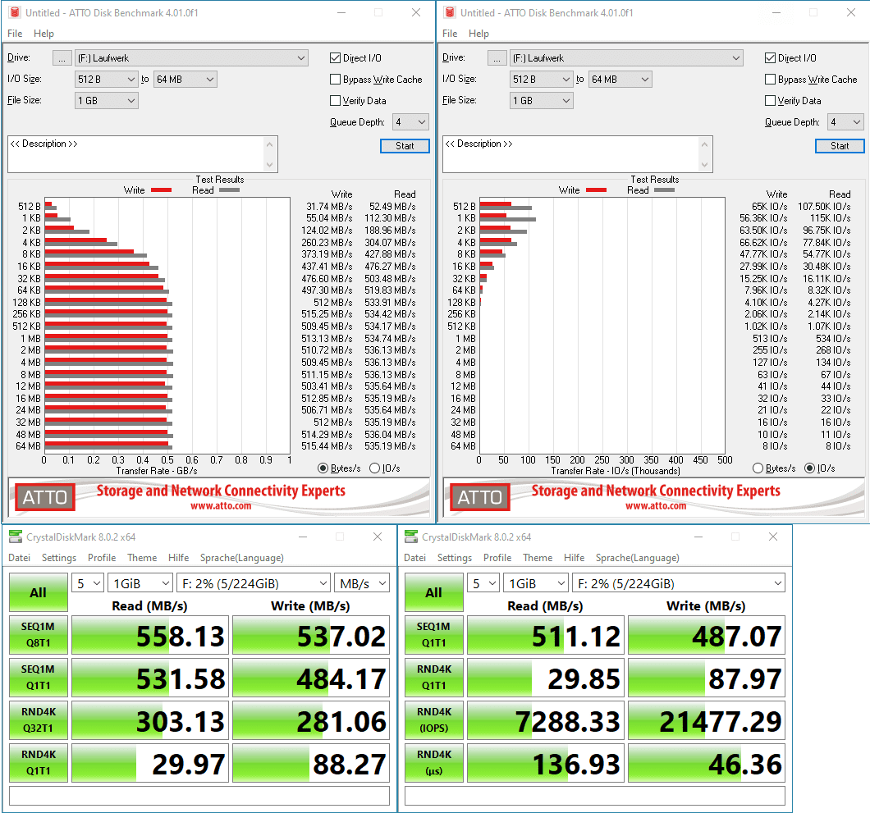Run RND4K Q32T1 test in left CrystalDiskMark
The height and width of the screenshot is (813, 870).
[39, 719]
